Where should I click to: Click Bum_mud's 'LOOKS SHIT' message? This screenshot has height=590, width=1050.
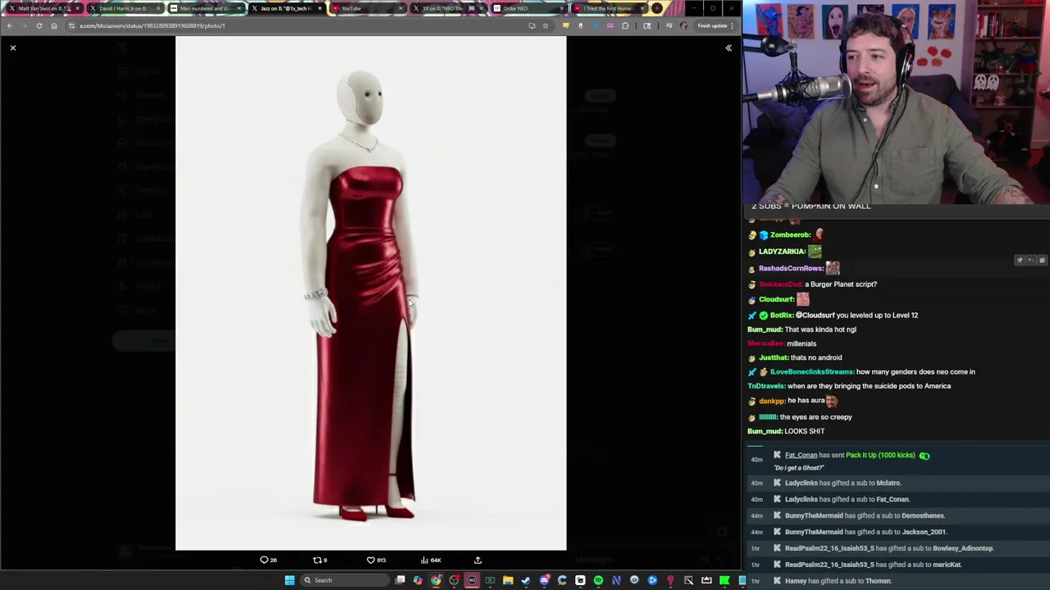coord(805,431)
